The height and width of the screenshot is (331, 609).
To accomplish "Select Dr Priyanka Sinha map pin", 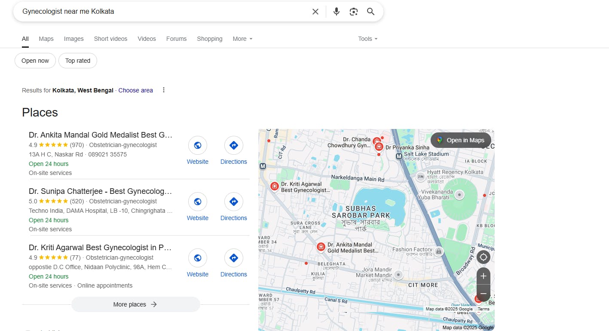I will (379, 147).
